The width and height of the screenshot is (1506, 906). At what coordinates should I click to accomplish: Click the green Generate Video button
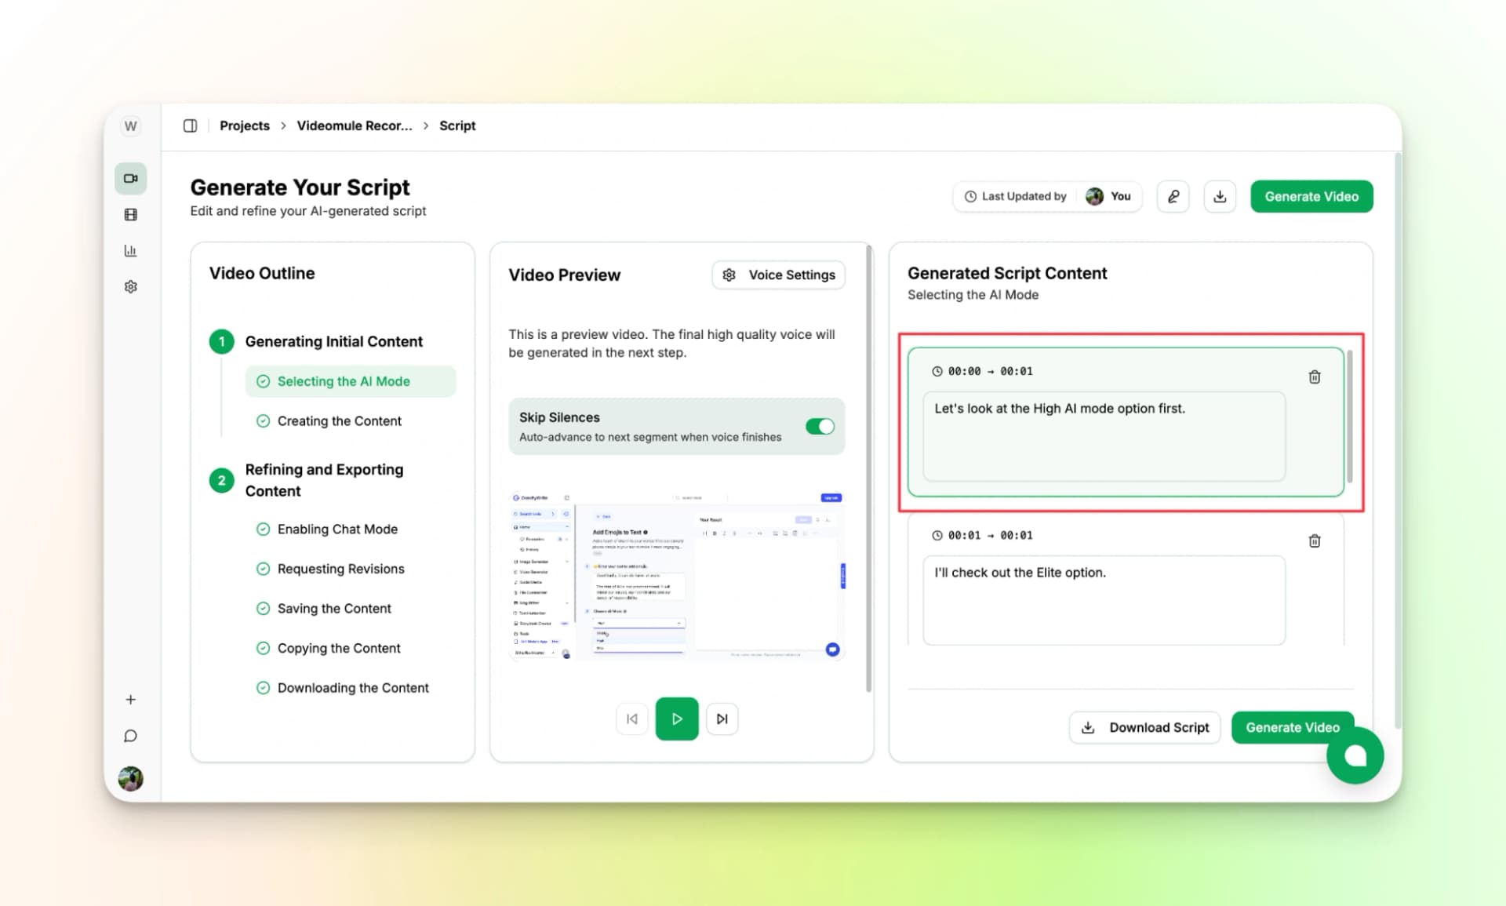click(x=1311, y=196)
